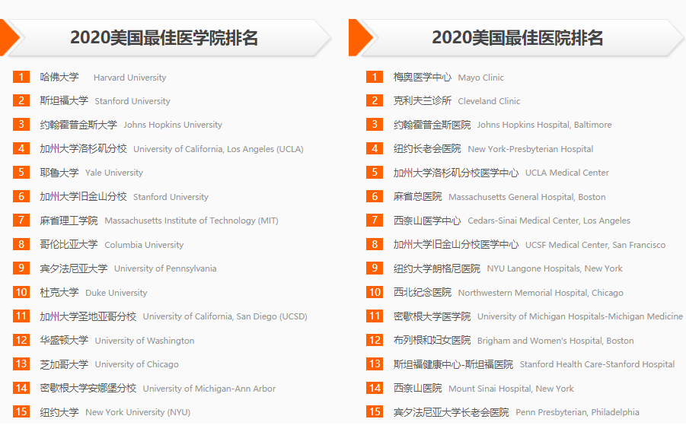Click UCSF Medical Center, San Francisco
This screenshot has height=435, width=686.
coord(595,245)
